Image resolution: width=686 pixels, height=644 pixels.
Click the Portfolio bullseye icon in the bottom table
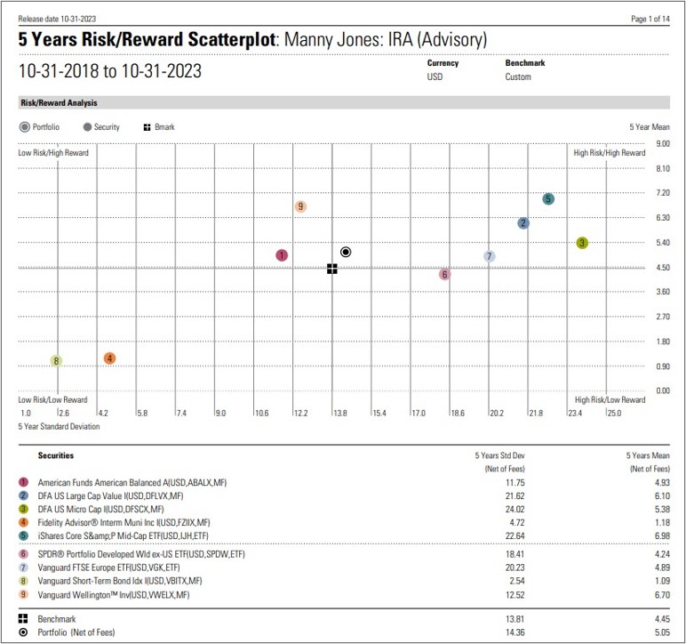coord(24,632)
